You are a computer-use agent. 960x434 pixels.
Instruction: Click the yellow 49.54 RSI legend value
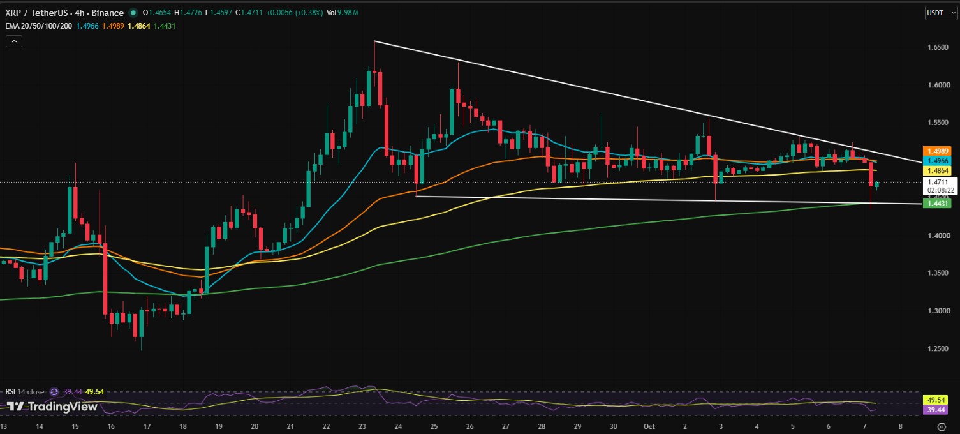94,392
